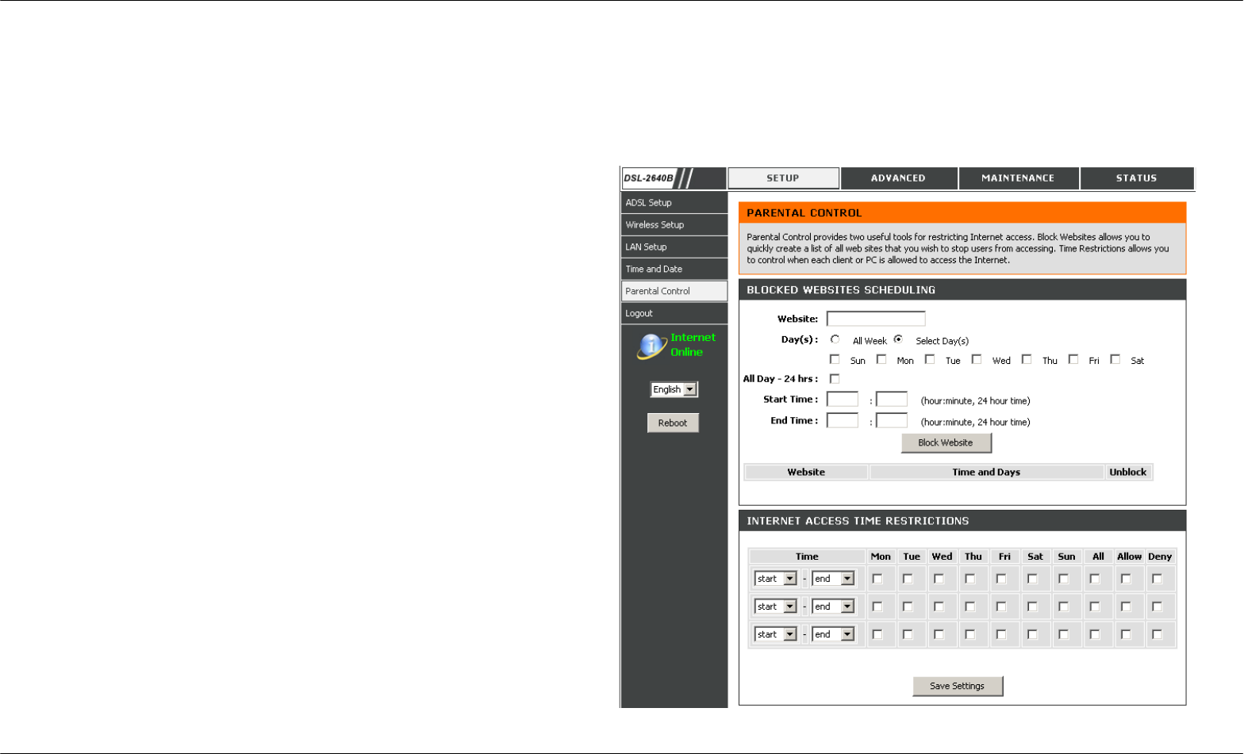Click the Save Settings button
This screenshot has height=754, width=1244.
tap(958, 686)
